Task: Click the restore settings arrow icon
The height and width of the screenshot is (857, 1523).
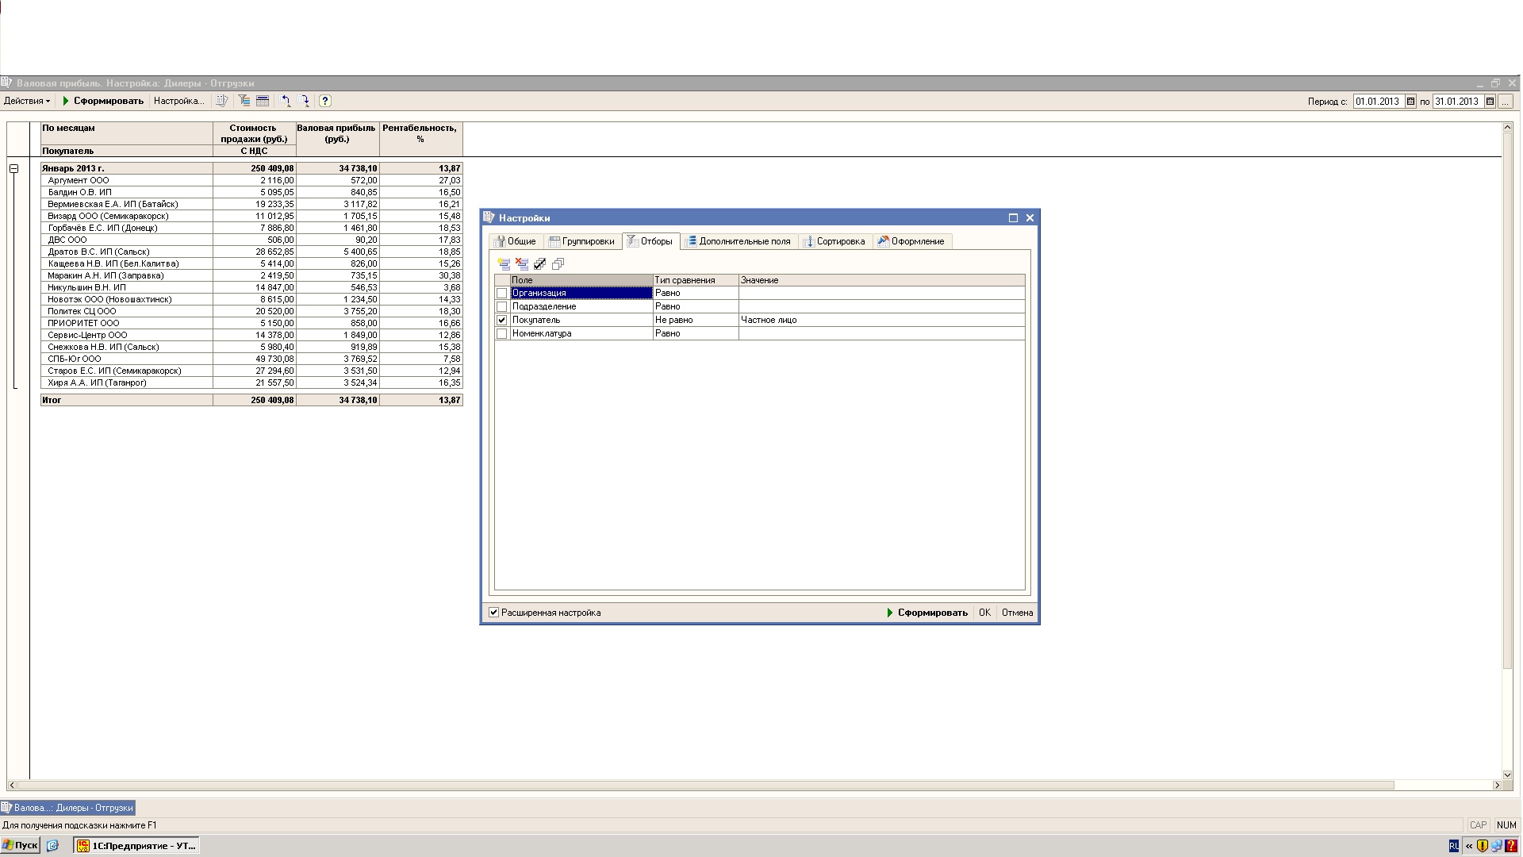Action: click(x=286, y=101)
